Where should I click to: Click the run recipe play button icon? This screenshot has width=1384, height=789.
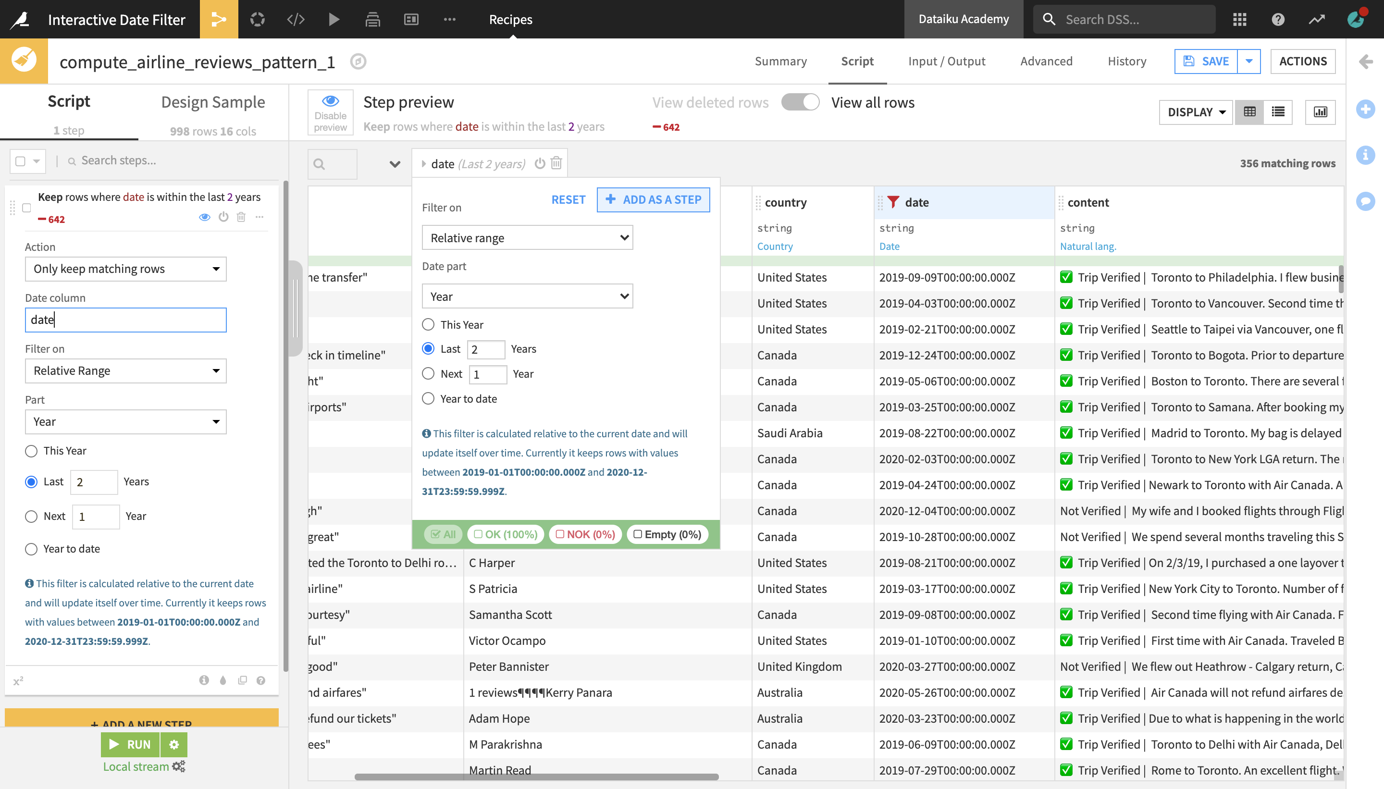[334, 19]
